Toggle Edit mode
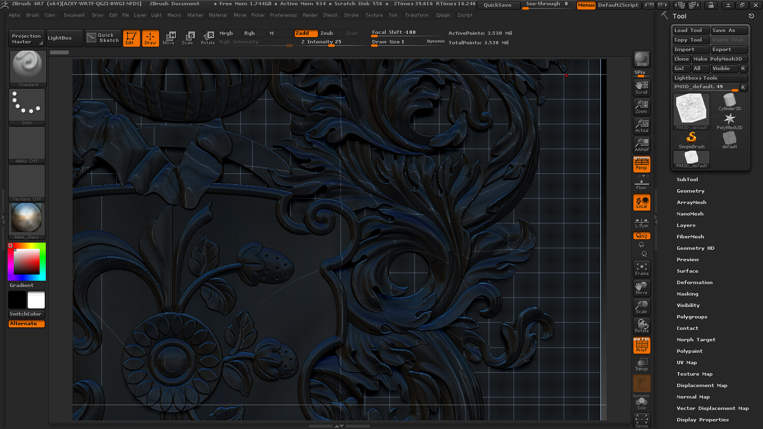Viewport: 763px width, 429px height. pos(131,38)
